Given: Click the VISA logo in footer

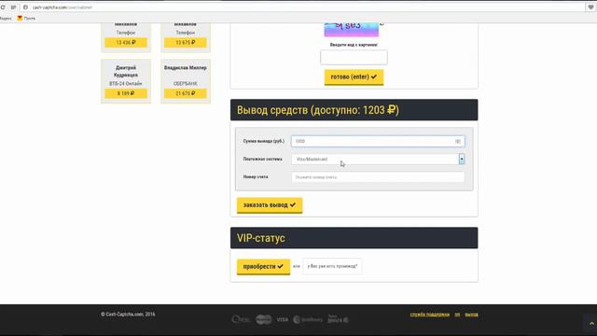Looking at the screenshot, I should (x=282, y=319).
